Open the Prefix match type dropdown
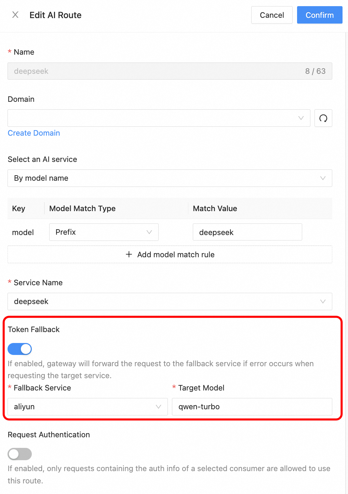The height and width of the screenshot is (494, 348). (x=104, y=232)
